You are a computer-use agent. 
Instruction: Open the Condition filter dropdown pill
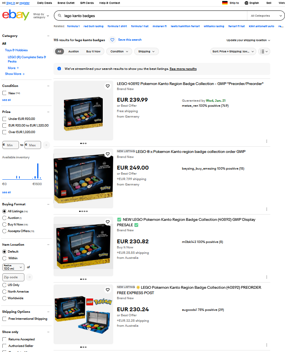coord(119,51)
